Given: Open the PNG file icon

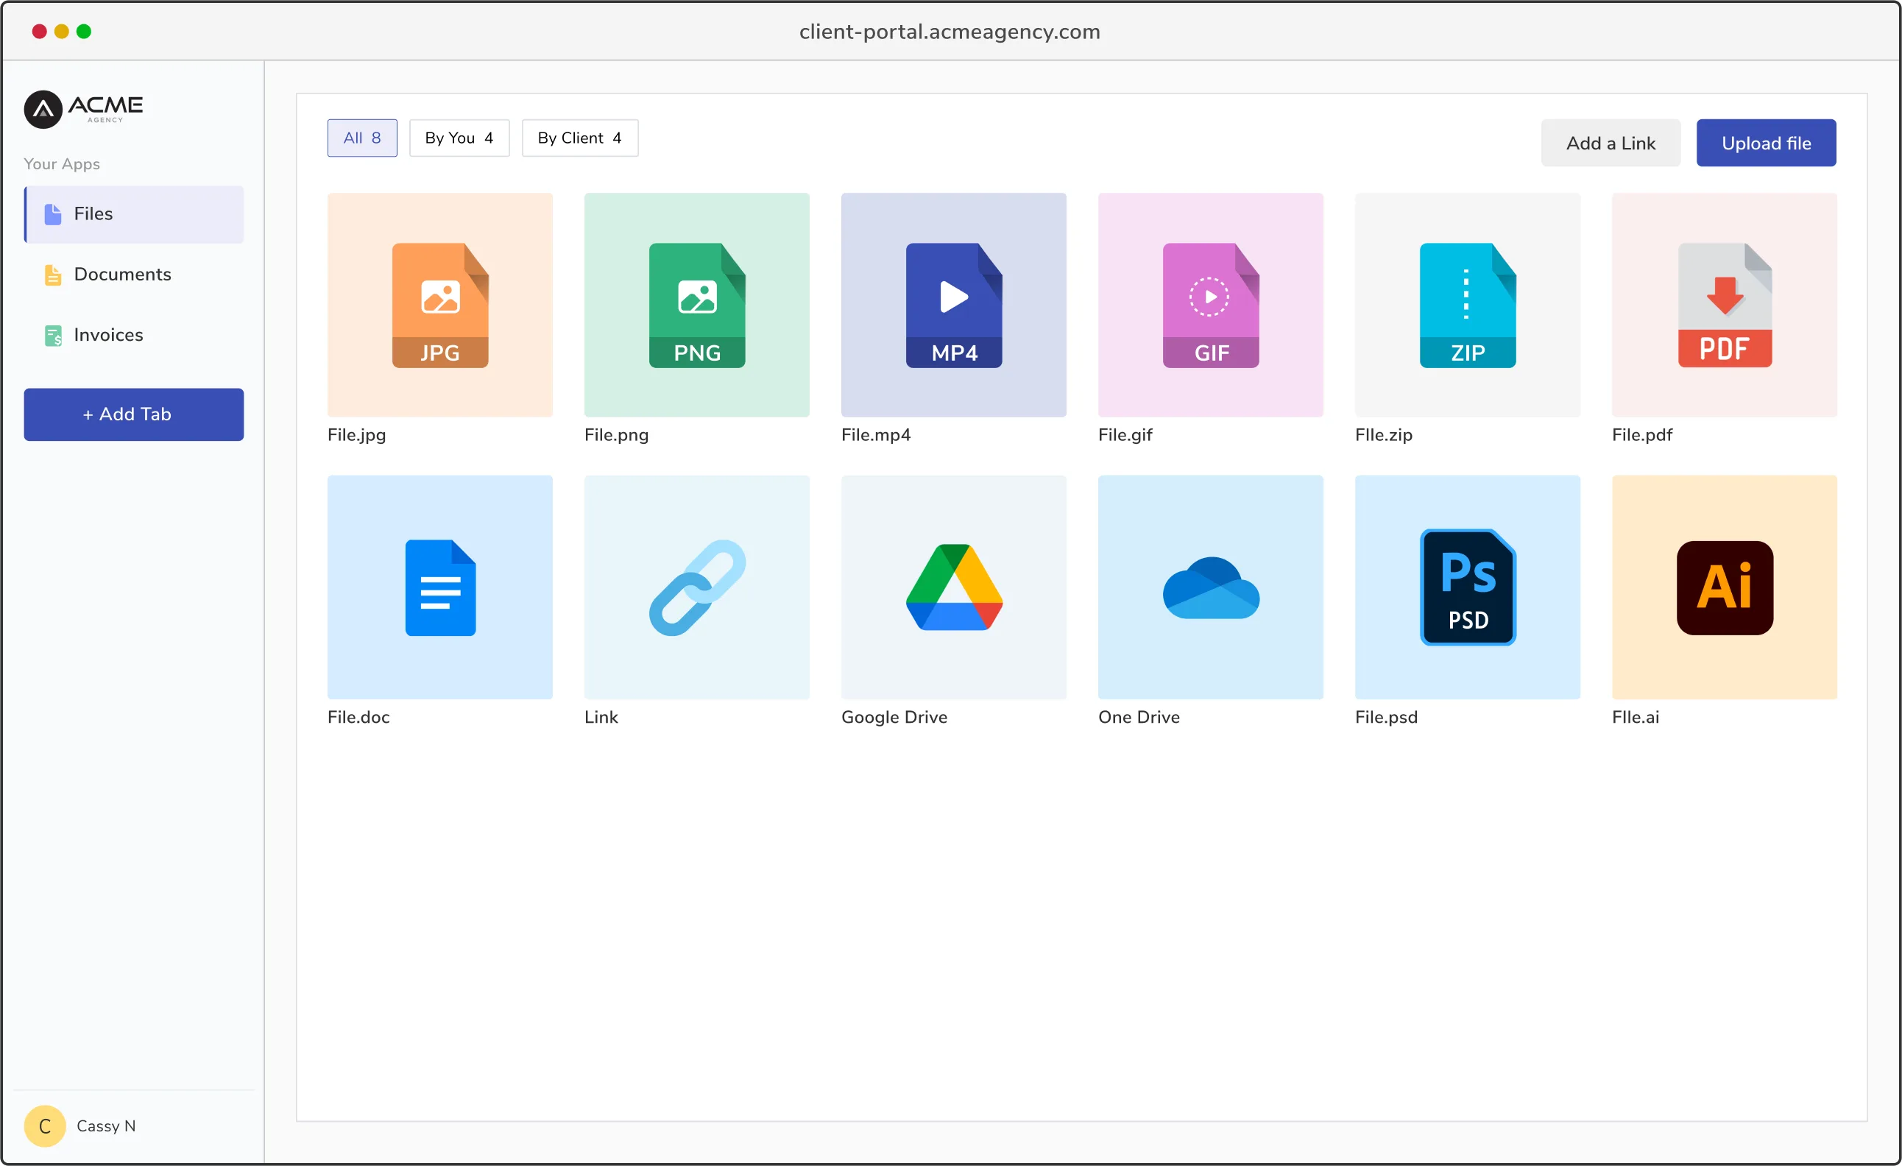Looking at the screenshot, I should coord(697,305).
